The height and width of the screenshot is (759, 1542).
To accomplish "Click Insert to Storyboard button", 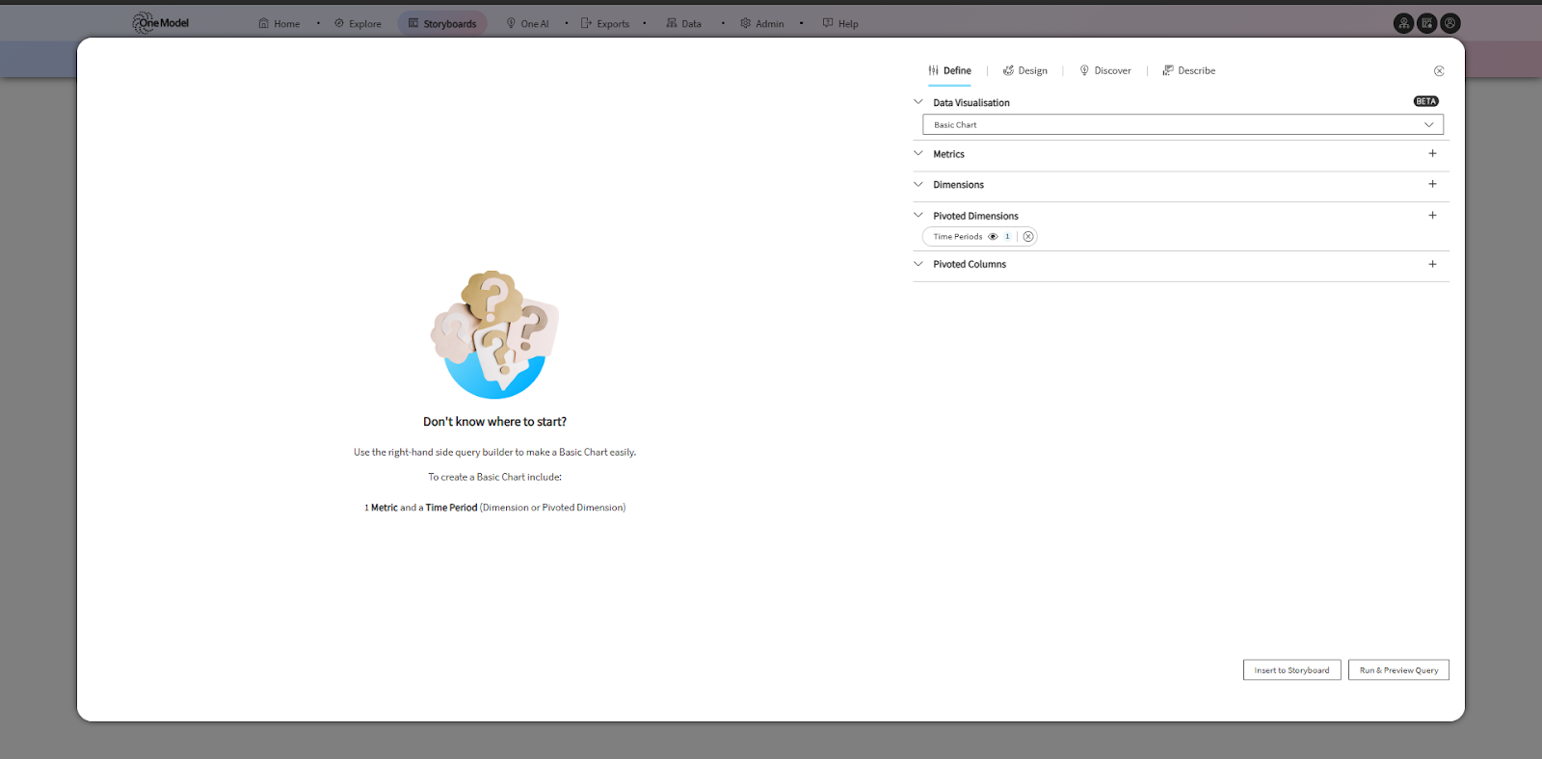I will (1291, 670).
